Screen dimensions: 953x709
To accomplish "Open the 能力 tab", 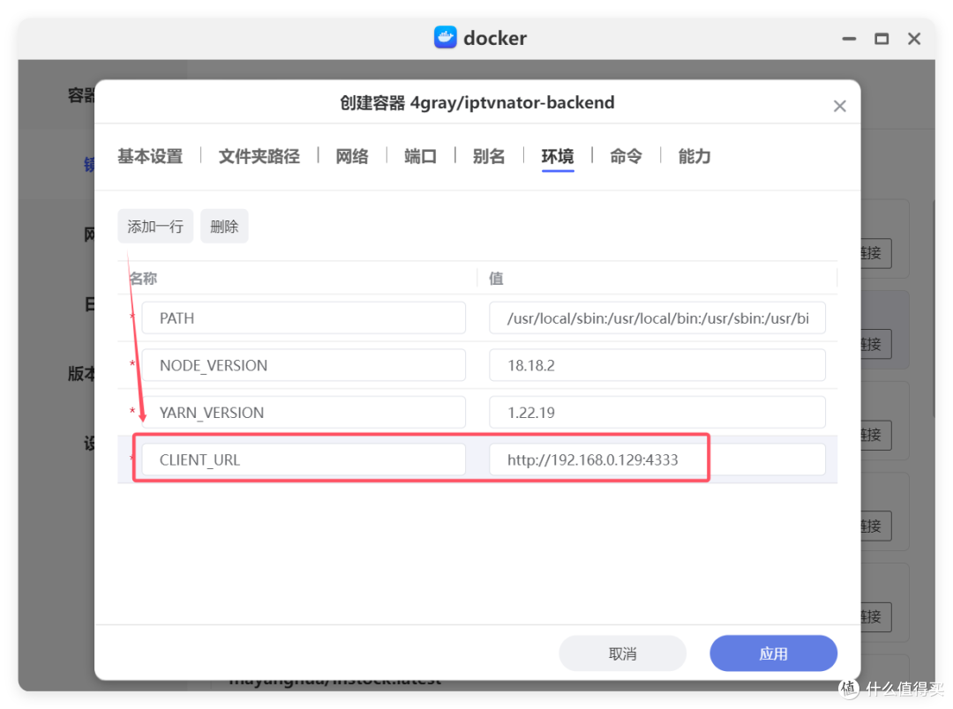I will pos(694,155).
